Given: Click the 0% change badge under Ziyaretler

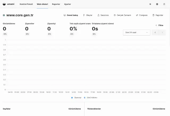Looking at the screenshot, I should (27, 34).
